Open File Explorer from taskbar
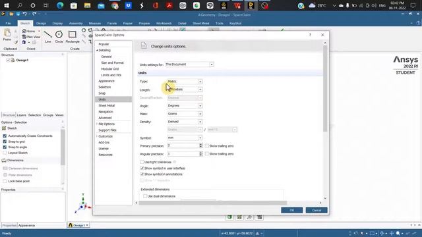The image size is (422, 237). click(x=87, y=5)
